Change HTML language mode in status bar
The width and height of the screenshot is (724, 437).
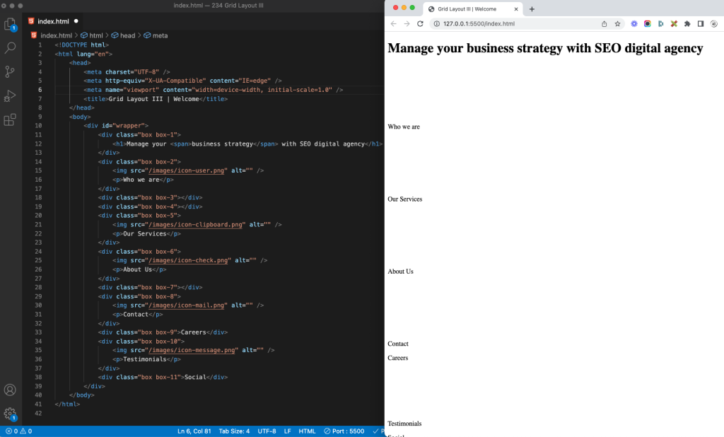click(307, 431)
